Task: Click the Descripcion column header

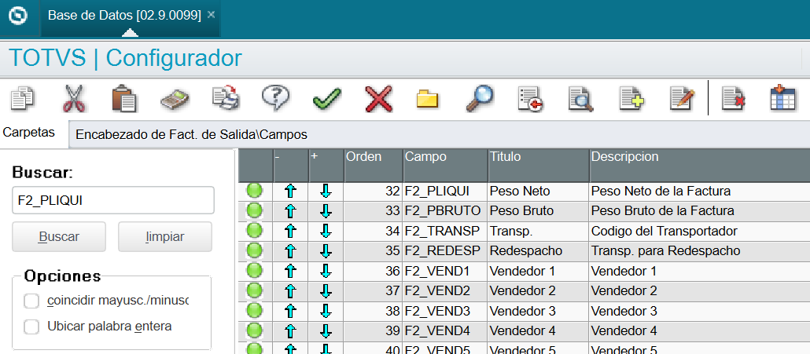Action: 699,165
